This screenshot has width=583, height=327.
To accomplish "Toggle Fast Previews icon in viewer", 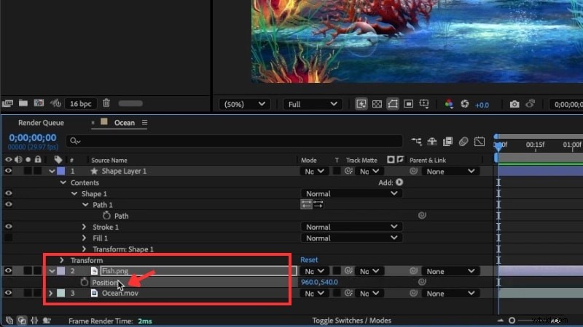I will coord(361,104).
